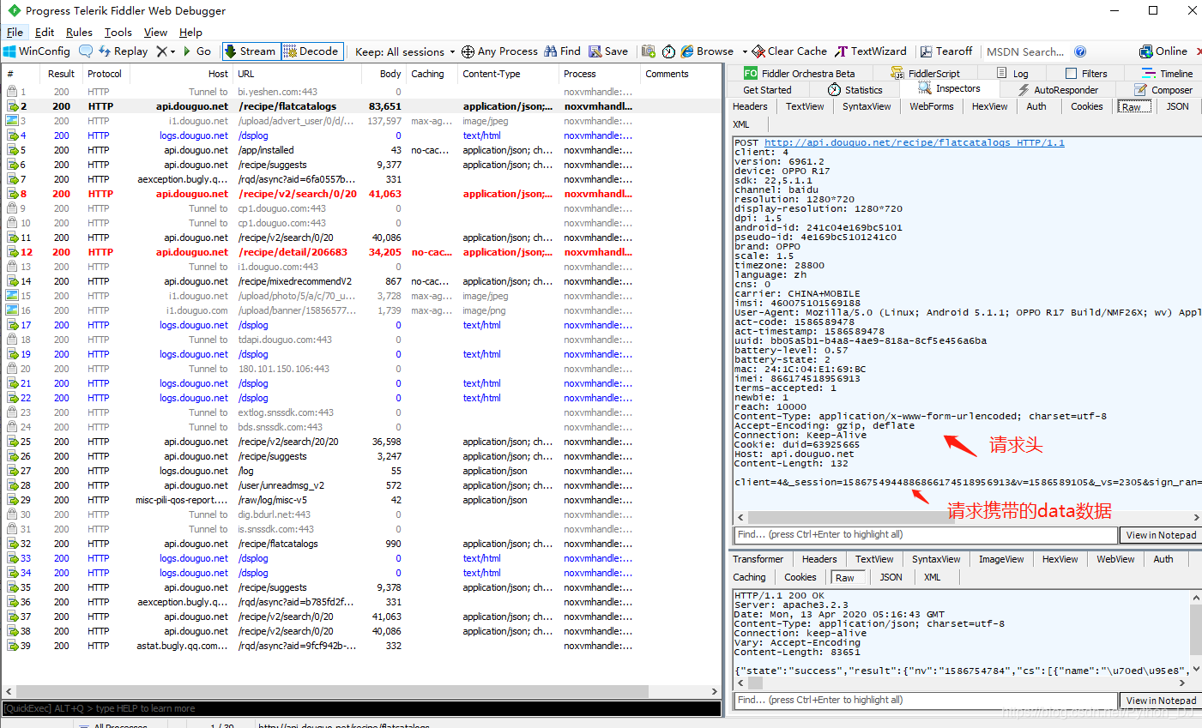Click Tearoff to detach inspectors
The width and height of the screenshot is (1202, 728).
tap(946, 51)
